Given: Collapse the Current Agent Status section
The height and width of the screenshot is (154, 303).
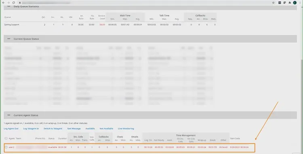Looking at the screenshot, I should pyautogui.click(x=9, y=115).
